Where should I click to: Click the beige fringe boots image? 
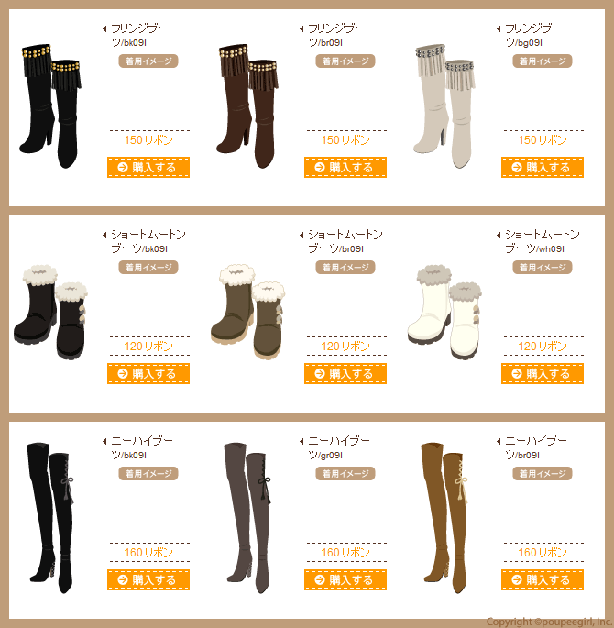(444, 106)
